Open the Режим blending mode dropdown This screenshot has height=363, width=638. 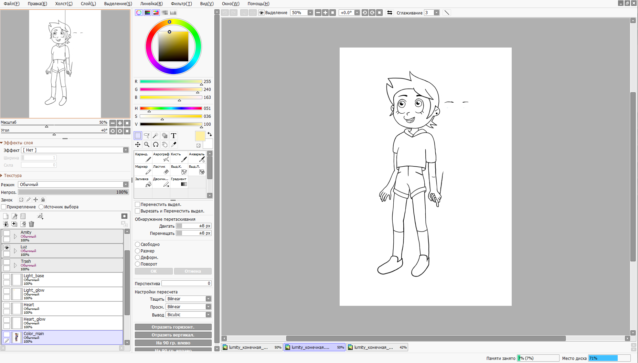[74, 185]
